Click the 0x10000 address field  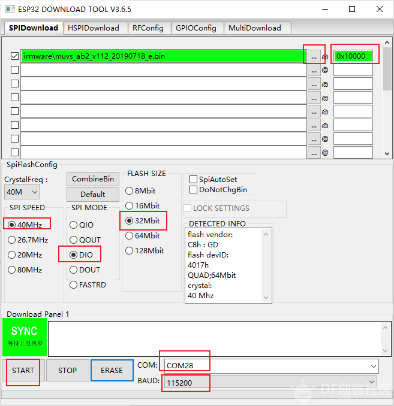(353, 56)
